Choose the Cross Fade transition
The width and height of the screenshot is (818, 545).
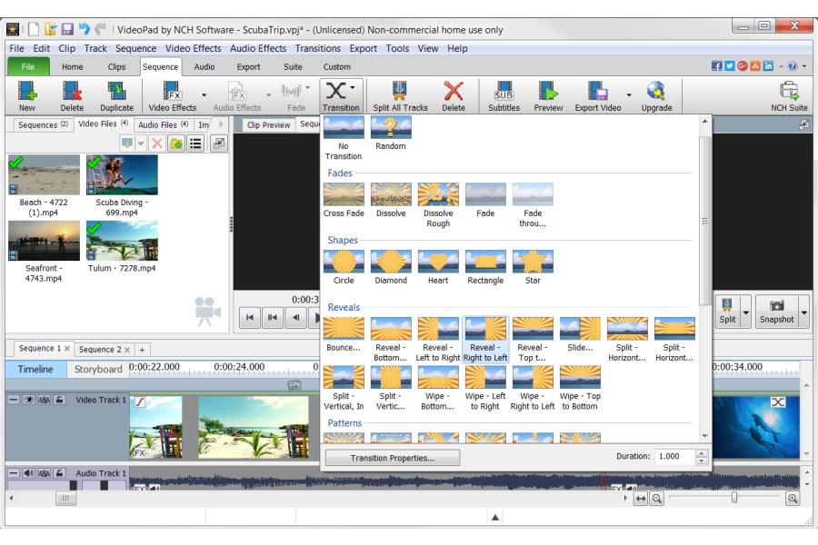coord(344,200)
